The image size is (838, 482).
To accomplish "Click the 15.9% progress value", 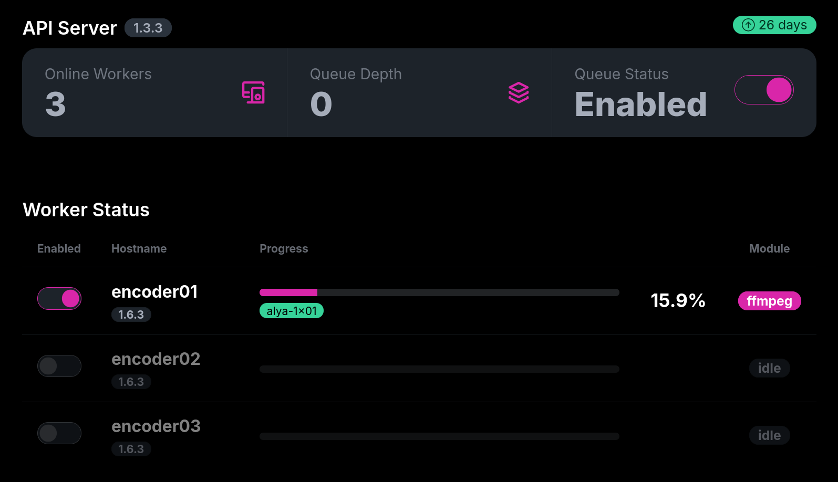I will click(678, 301).
